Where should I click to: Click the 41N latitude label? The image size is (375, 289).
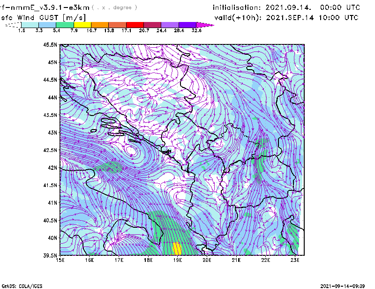(x=52, y=203)
